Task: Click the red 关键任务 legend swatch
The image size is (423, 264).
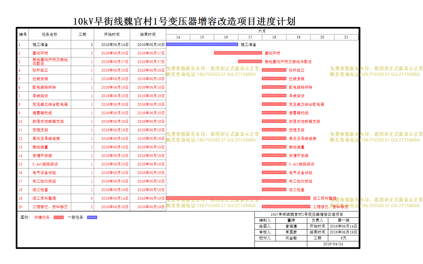Action: tap(59, 217)
